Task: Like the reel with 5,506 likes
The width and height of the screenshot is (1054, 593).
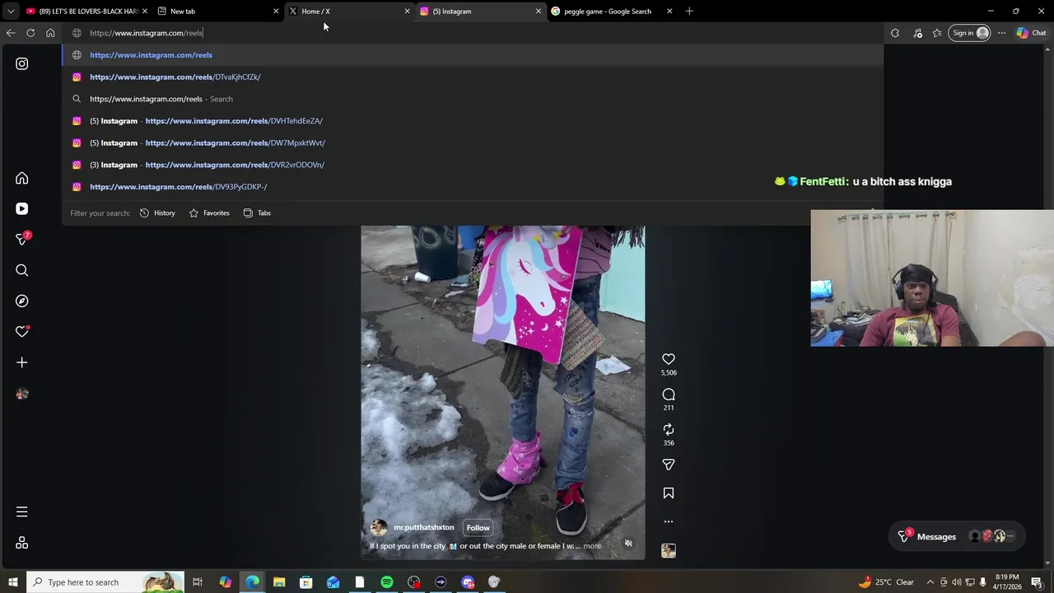Action: [x=669, y=359]
